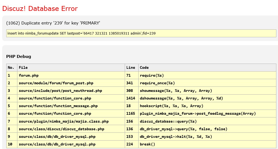Click the post_feedlog_message(Array) code cell
This screenshot has height=149, width=278.
click(x=198, y=113)
